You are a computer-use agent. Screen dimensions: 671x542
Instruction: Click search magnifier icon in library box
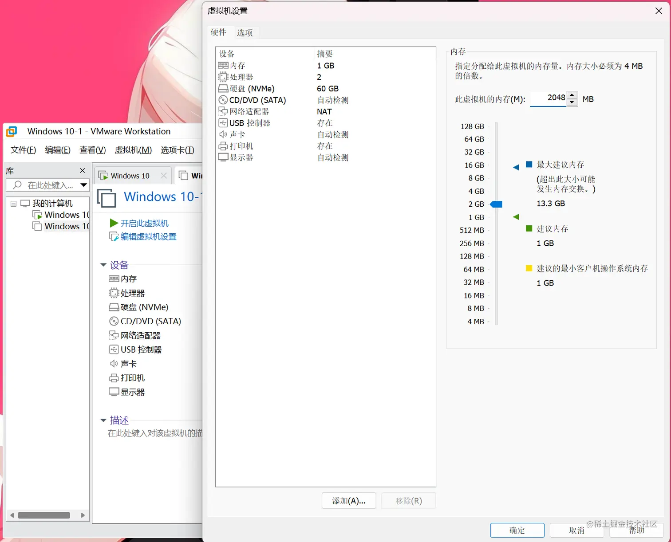click(17, 185)
